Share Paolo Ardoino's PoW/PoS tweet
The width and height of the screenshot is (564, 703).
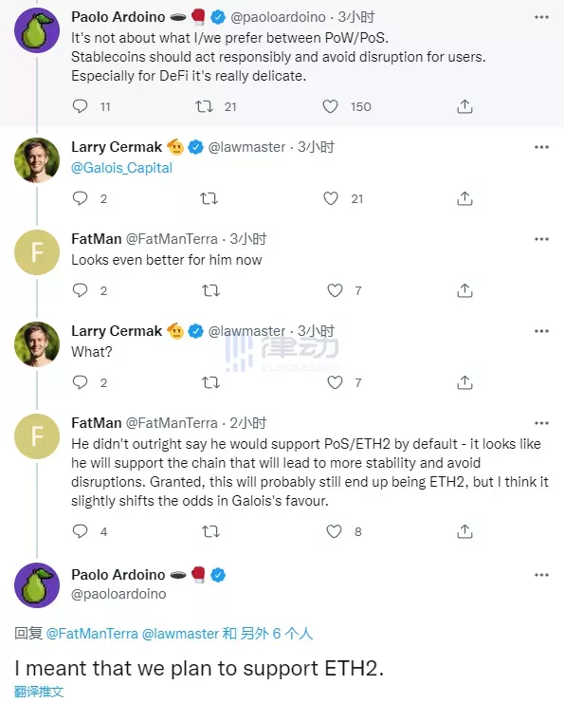coord(464,106)
